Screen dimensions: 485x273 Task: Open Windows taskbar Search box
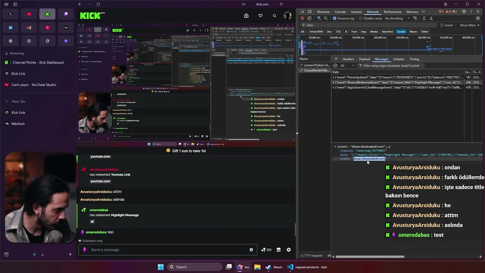(x=194, y=267)
